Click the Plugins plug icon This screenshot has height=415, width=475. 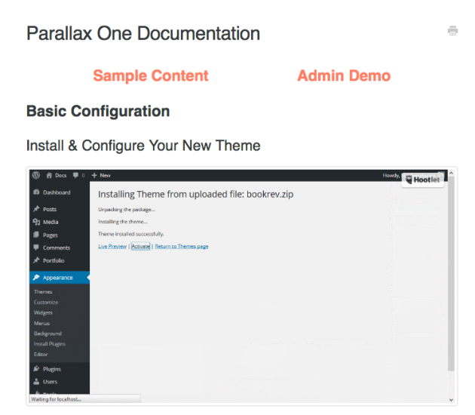point(36,369)
